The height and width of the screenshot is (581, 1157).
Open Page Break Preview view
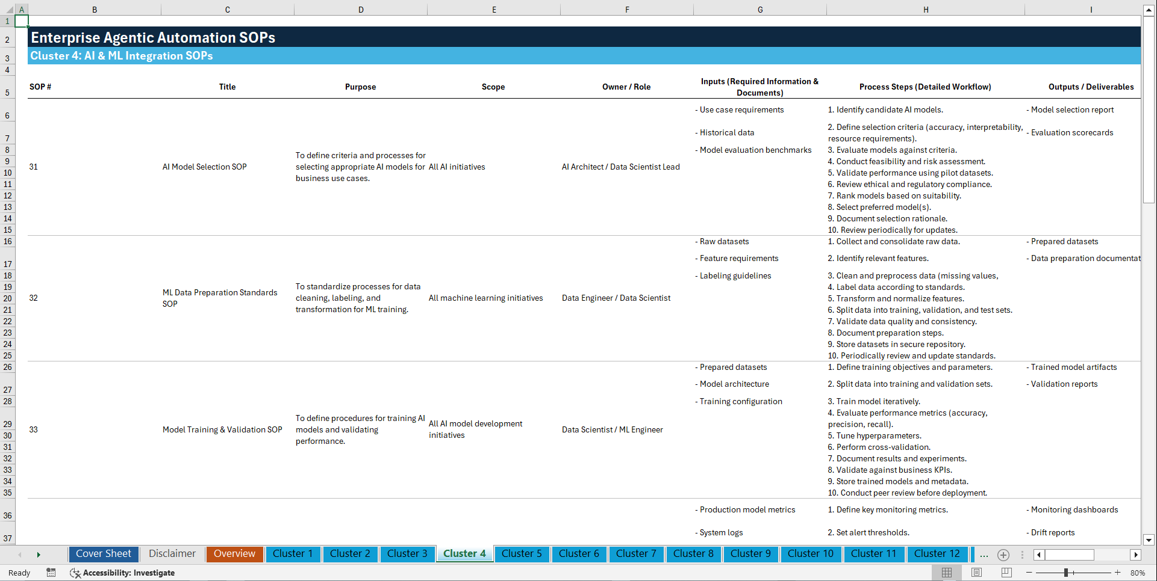pyautogui.click(x=1005, y=573)
